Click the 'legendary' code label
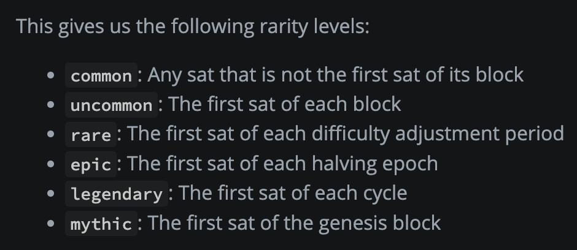The height and width of the screenshot is (250, 577). 117,194
